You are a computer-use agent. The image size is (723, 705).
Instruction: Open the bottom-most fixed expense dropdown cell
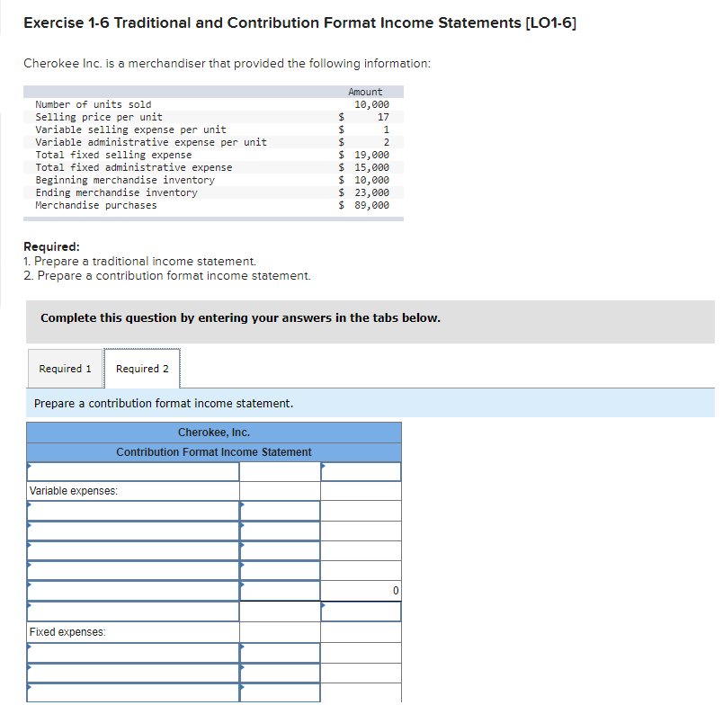(132, 692)
